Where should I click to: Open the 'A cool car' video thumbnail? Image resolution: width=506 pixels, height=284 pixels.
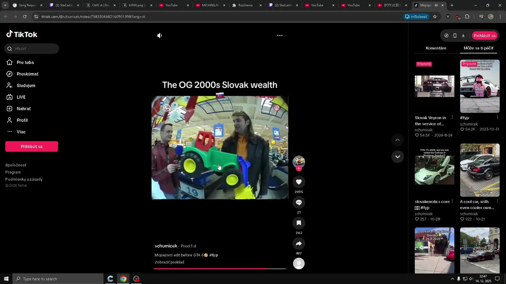click(x=480, y=170)
